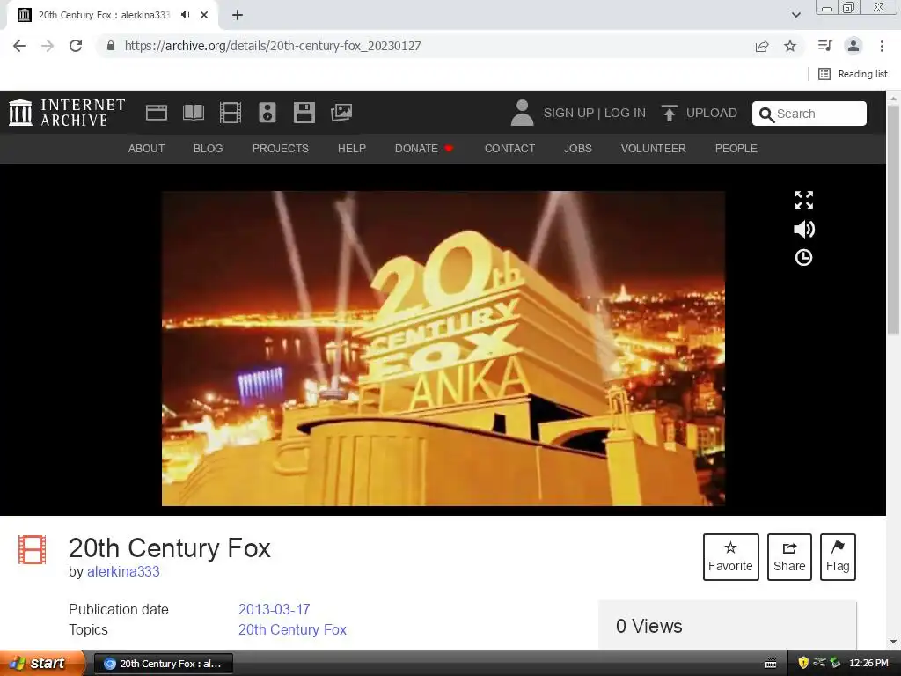
Task: Open the Images icon in top bar
Action: (341, 113)
